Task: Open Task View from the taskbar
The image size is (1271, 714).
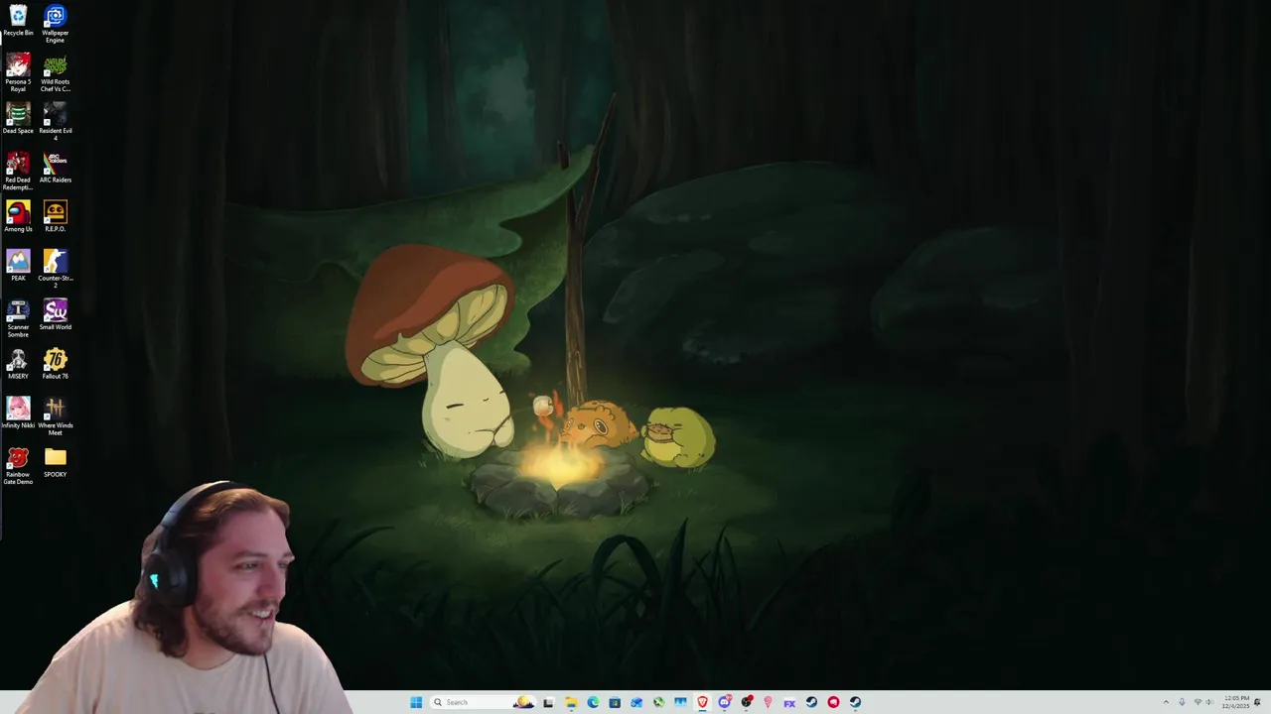Action: point(548,702)
